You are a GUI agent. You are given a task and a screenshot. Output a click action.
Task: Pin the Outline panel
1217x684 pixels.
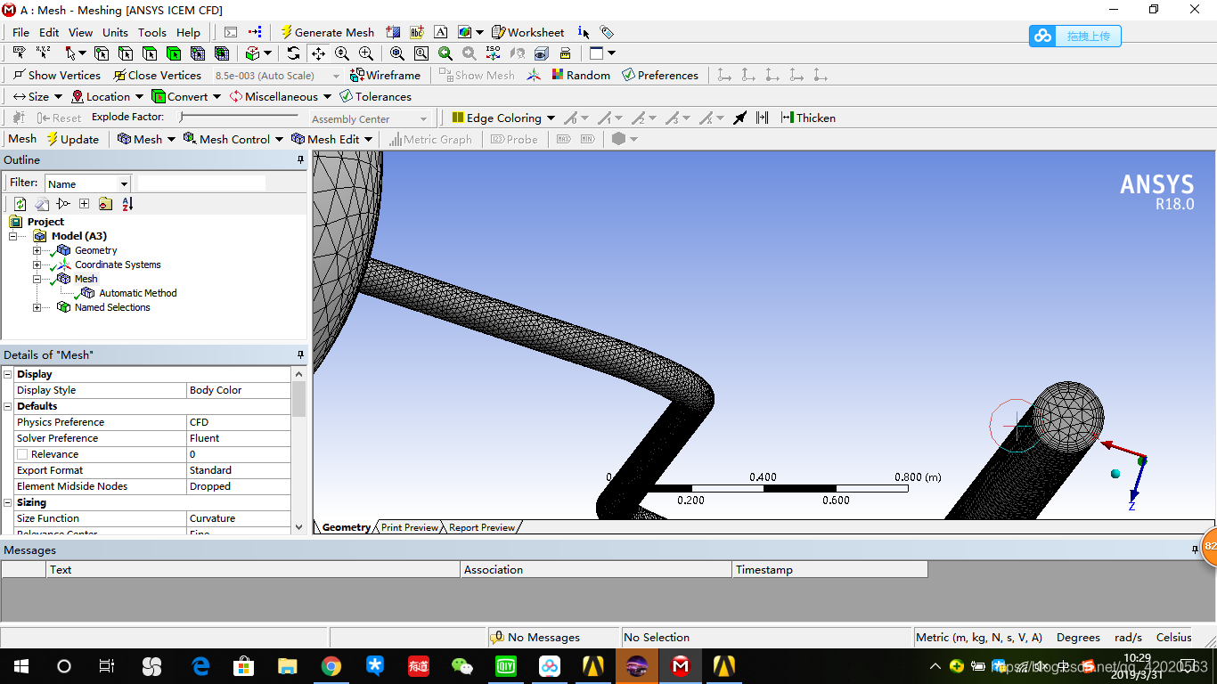300,160
